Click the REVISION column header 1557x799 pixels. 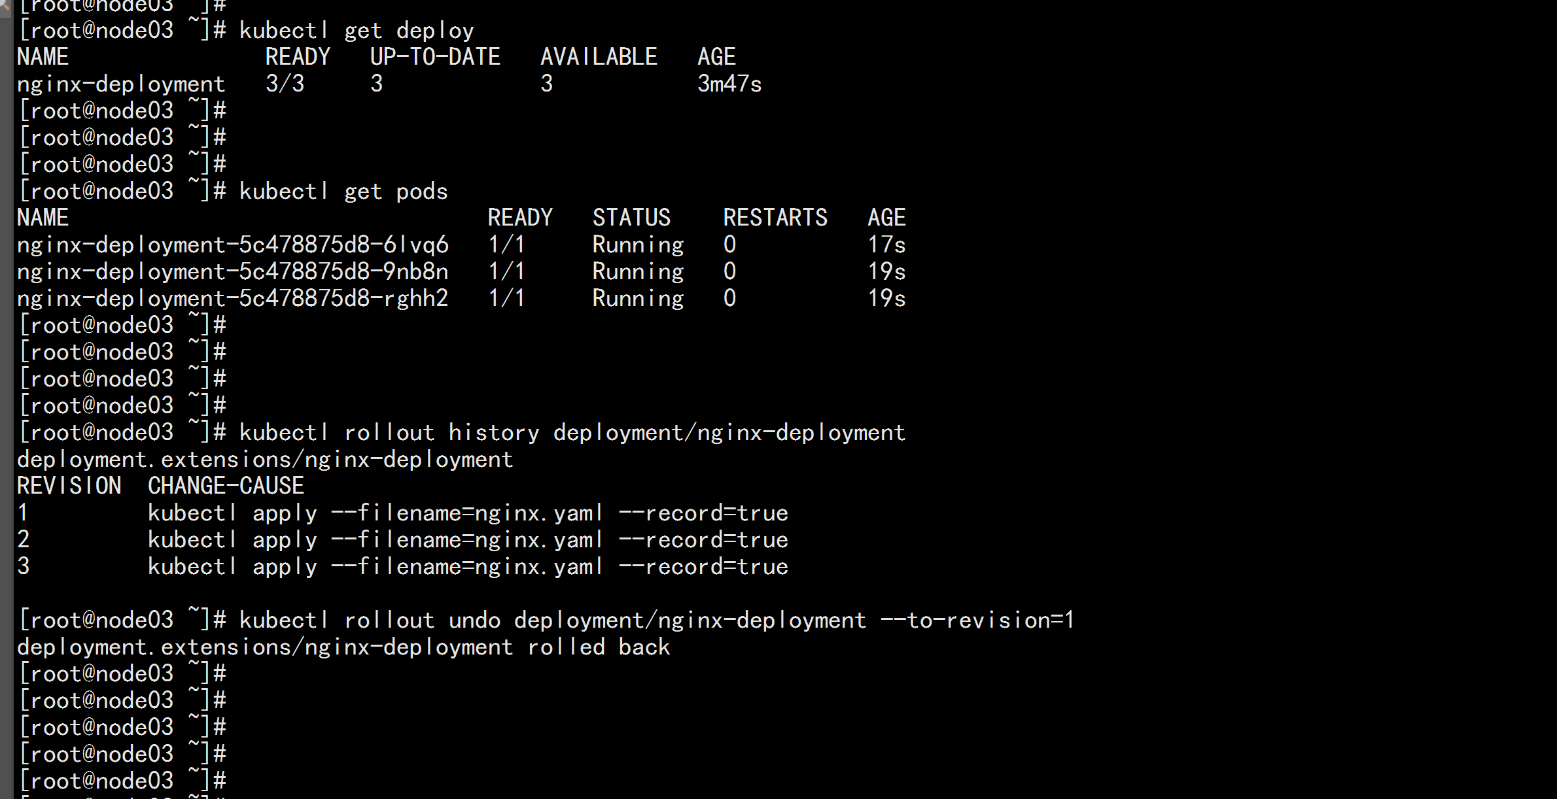[69, 486]
